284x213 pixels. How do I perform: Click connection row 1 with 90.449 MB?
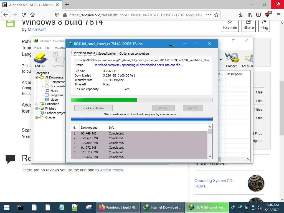(x=139, y=133)
